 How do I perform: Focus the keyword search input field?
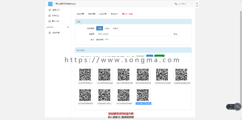133,34
